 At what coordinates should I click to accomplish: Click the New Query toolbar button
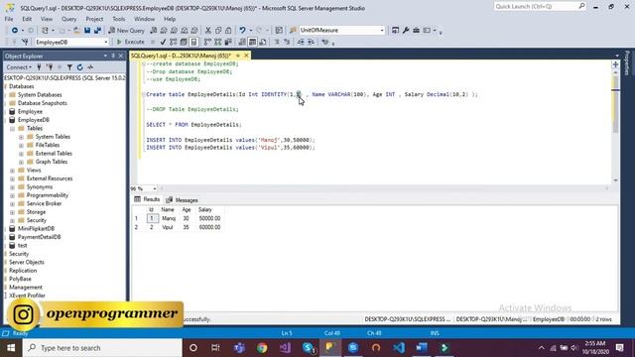point(127,31)
